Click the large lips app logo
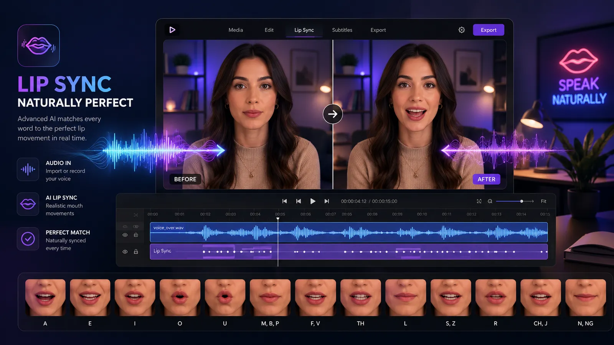This screenshot has height=345, width=614. pos(38,46)
